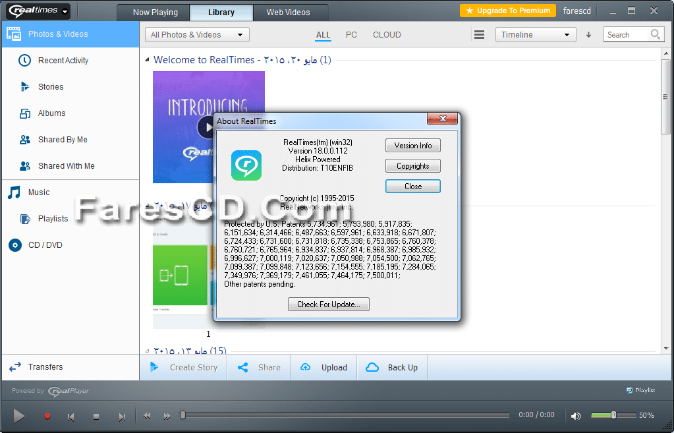Click the Rewind button

pos(147,416)
